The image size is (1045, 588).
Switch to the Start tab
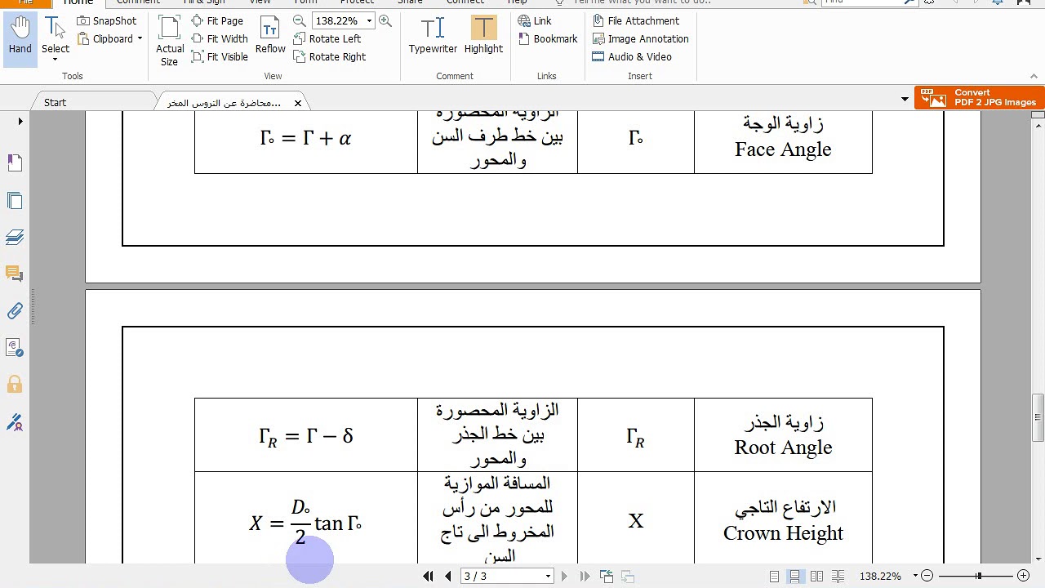click(56, 102)
